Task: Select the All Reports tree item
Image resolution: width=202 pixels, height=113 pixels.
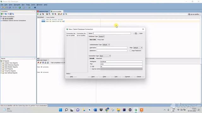Action: pyautogui.click(x=6, y=61)
